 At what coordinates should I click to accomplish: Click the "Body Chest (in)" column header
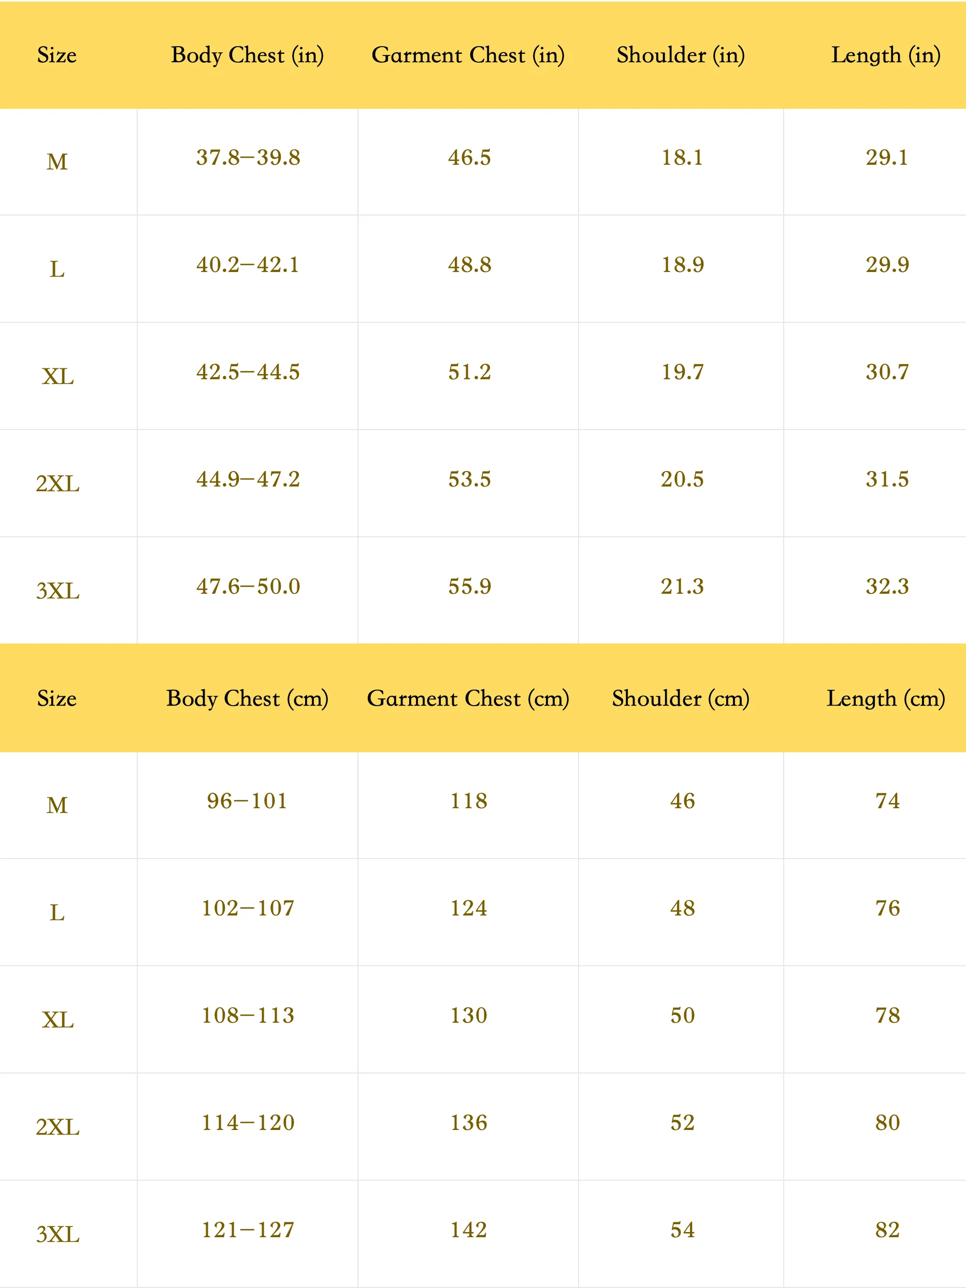(x=247, y=55)
